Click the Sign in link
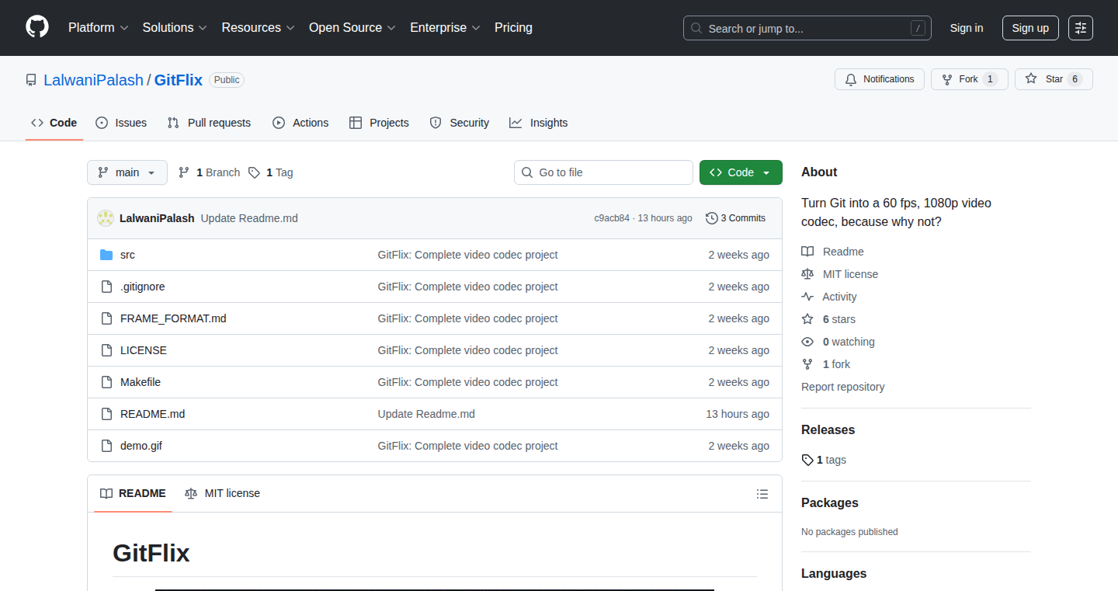1118x591 pixels. 967,28
